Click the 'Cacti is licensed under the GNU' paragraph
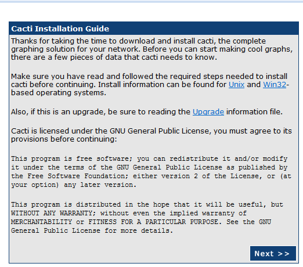This screenshot has width=303, height=267. pyautogui.click(x=151, y=135)
